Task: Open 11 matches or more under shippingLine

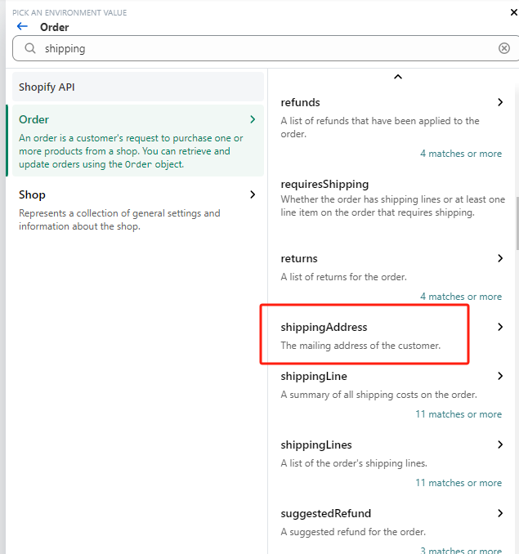Action: [x=459, y=414]
